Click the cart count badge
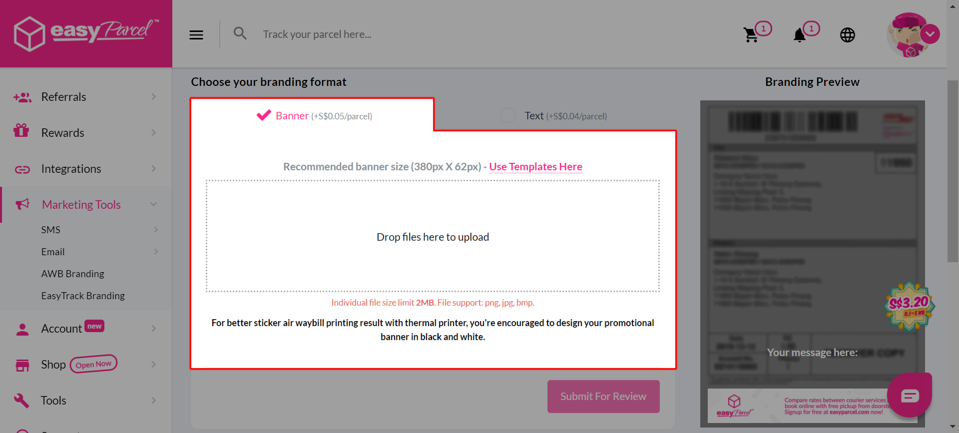This screenshot has height=433, width=959. pyautogui.click(x=763, y=28)
